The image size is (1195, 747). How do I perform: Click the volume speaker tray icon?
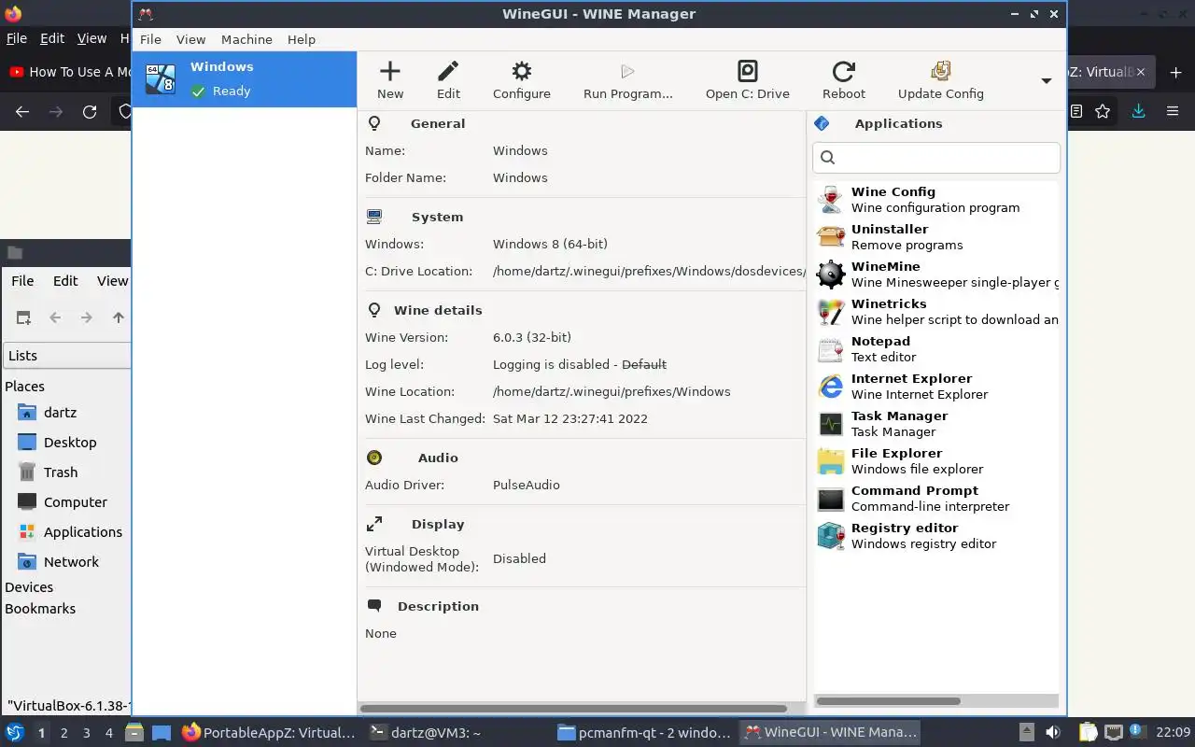(1052, 733)
